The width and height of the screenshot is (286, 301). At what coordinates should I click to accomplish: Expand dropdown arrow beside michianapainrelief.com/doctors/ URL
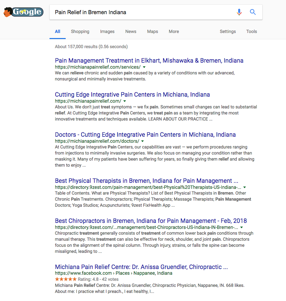tap(142, 141)
